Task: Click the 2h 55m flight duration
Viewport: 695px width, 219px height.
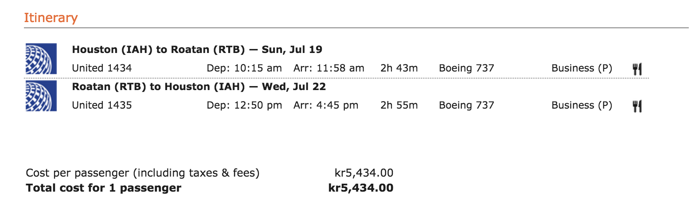Action: click(399, 105)
